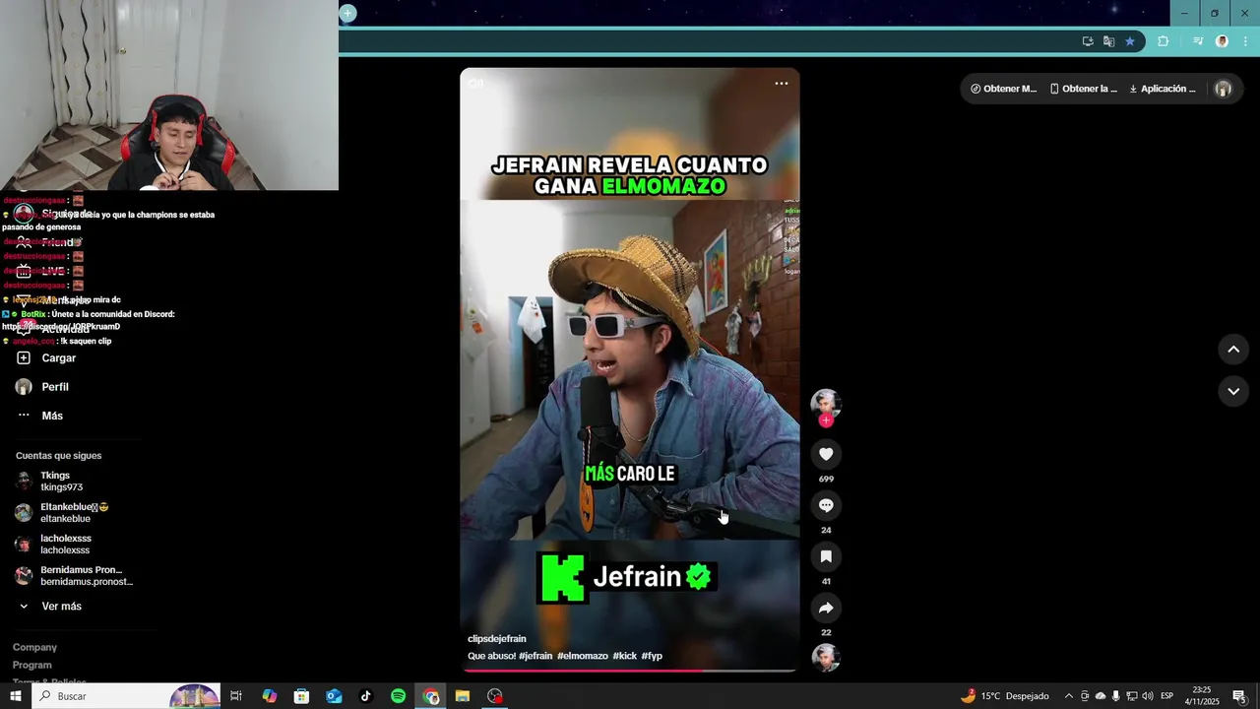This screenshot has height=709, width=1260.
Task: Open the clock showing 23:25
Action: pos(1202,696)
